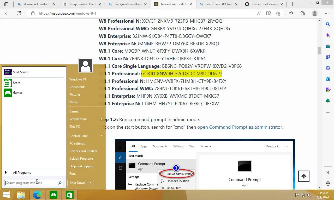Switch to the "Classic Shell" tab
Viewport: 334px width, 200px height.
(x=264, y=4)
